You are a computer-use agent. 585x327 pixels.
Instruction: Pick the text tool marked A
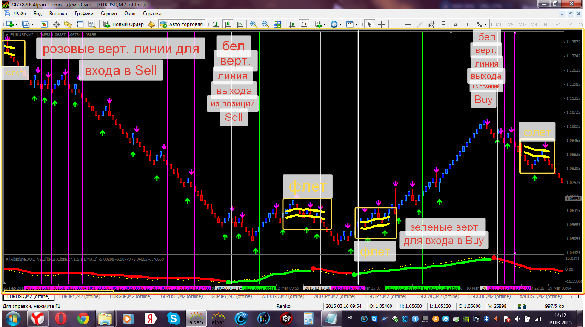click(455, 24)
